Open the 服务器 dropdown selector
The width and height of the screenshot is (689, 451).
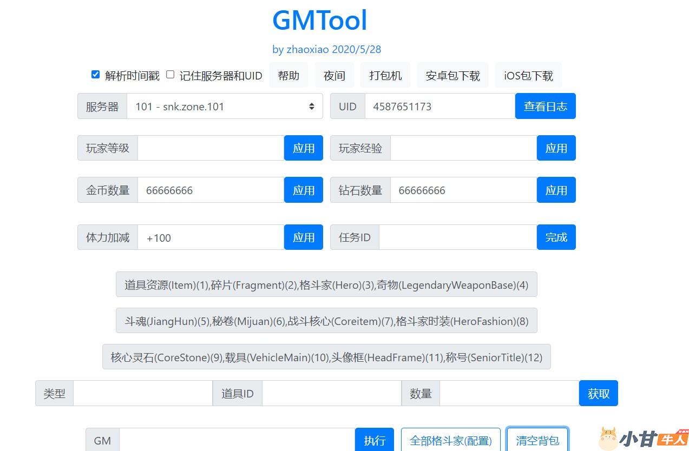point(224,107)
